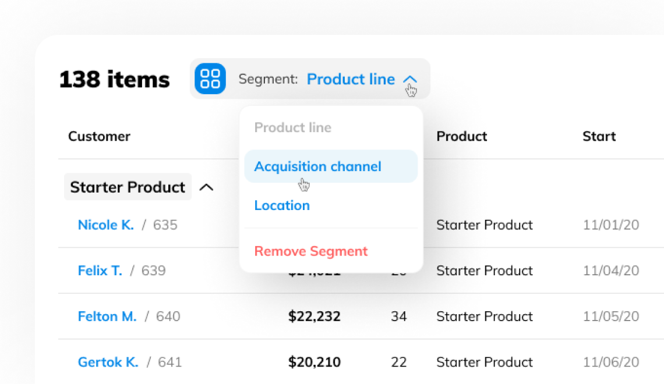This screenshot has height=384, width=664.
Task: Open Felton M. customer record
Action: pos(107,317)
